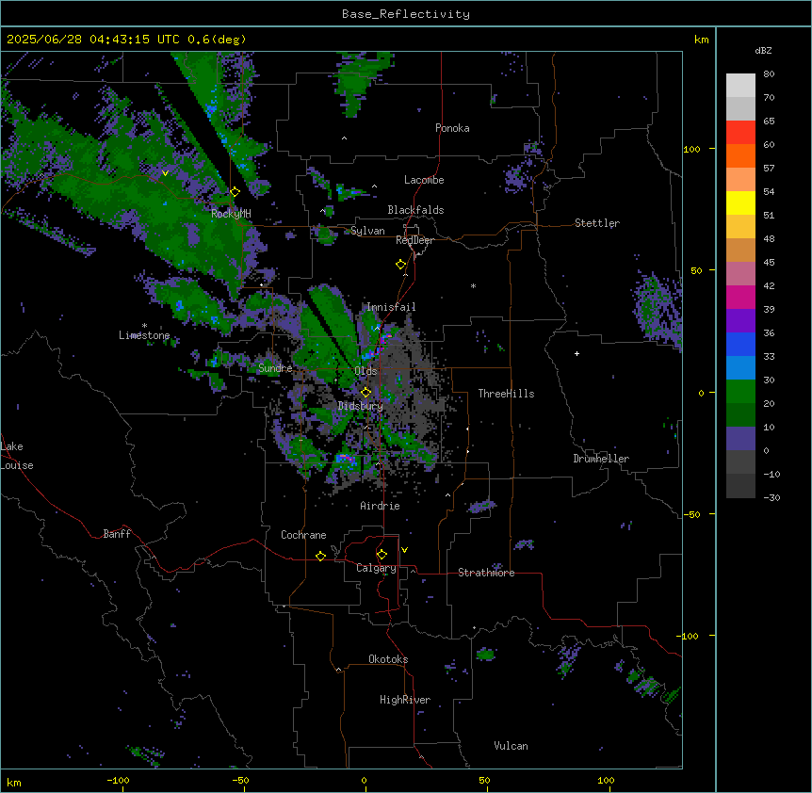Image resolution: width=812 pixels, height=793 pixels.
Task: Pick the yellow 54-51 dBZ legend swatch
Action: point(740,202)
